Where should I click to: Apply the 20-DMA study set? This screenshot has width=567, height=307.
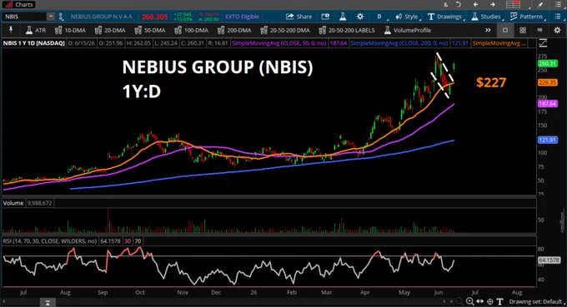click(110, 30)
